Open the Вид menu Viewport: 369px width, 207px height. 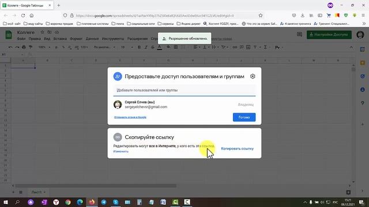tap(47, 39)
